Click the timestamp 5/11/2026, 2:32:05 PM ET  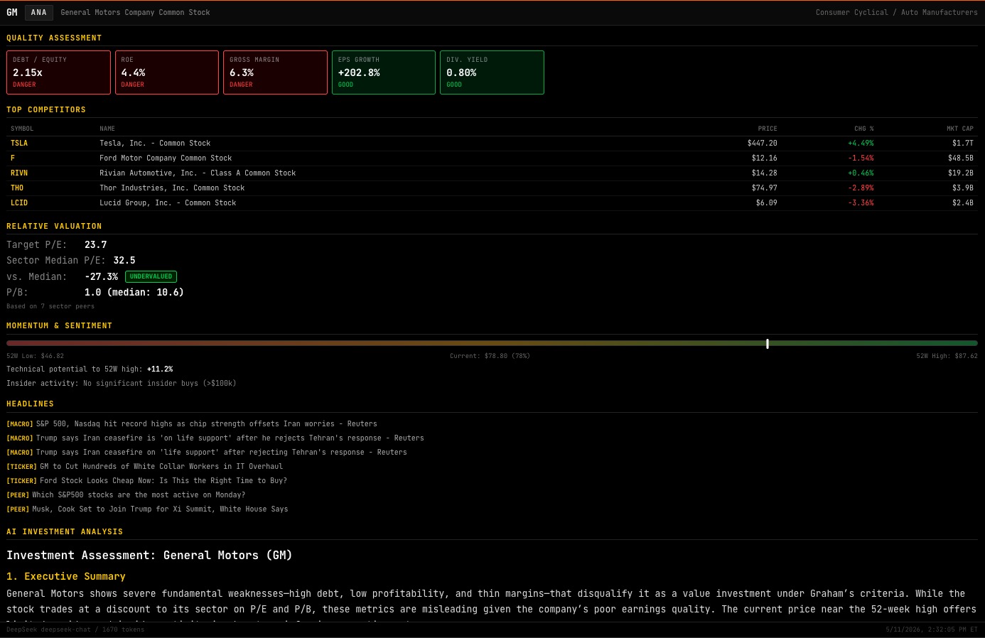[x=932, y=629]
